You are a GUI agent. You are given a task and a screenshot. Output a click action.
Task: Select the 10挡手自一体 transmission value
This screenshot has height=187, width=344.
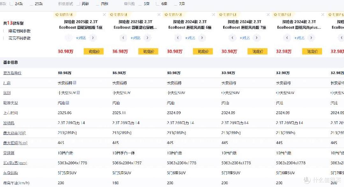click(124, 153)
